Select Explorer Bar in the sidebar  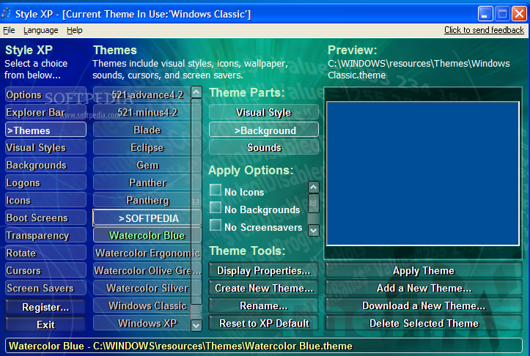pos(45,113)
